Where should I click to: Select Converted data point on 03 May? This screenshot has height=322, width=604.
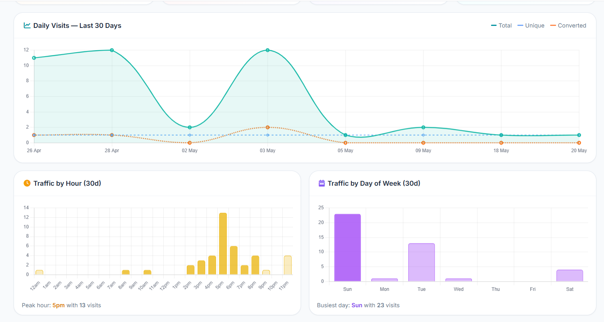coord(267,128)
